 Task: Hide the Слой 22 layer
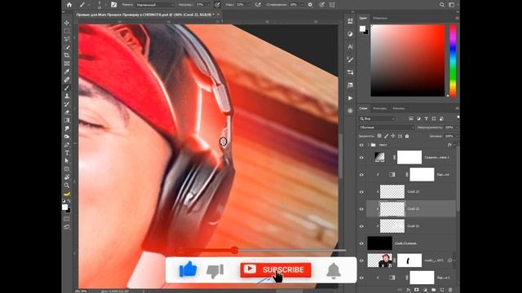(x=361, y=209)
